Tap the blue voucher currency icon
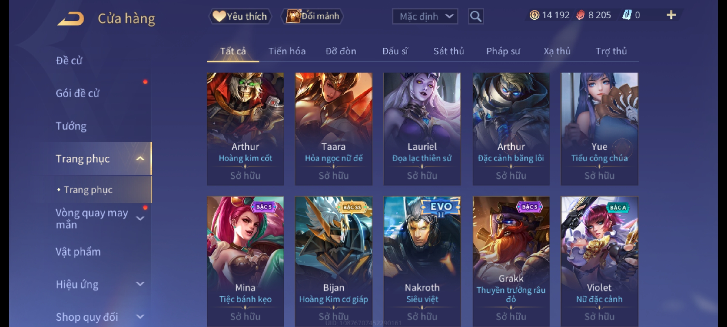 pos(627,15)
